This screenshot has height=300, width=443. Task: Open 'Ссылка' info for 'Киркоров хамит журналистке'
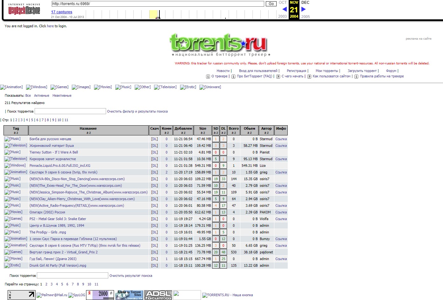point(281,159)
